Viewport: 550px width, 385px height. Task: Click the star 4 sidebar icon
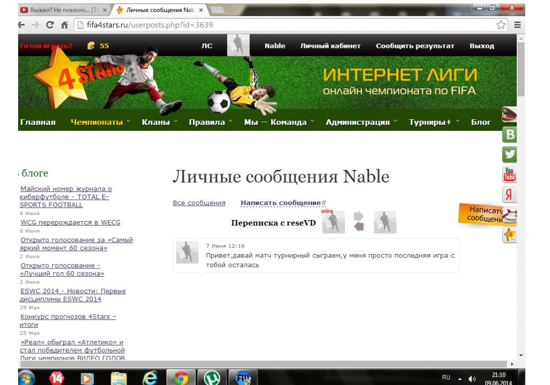510,235
